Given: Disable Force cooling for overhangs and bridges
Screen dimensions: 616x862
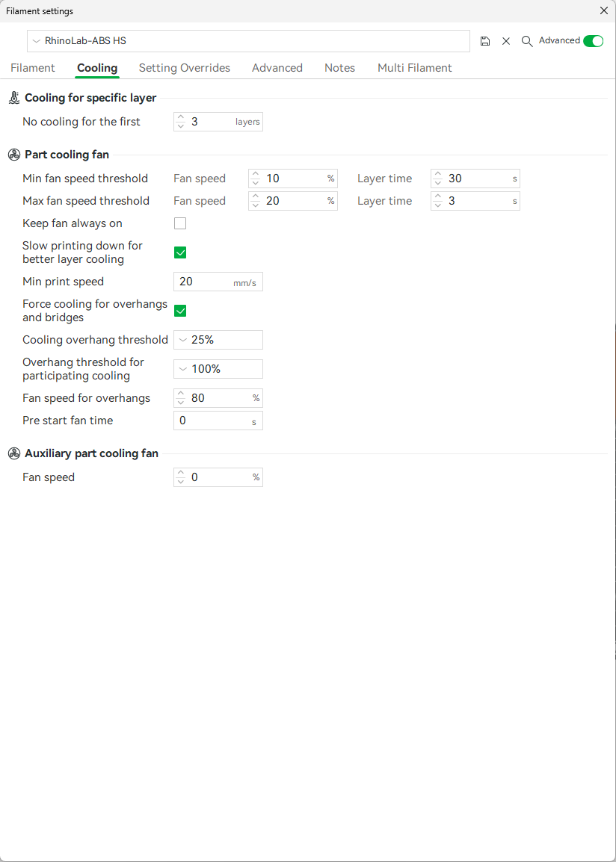Looking at the screenshot, I should pyautogui.click(x=180, y=311).
